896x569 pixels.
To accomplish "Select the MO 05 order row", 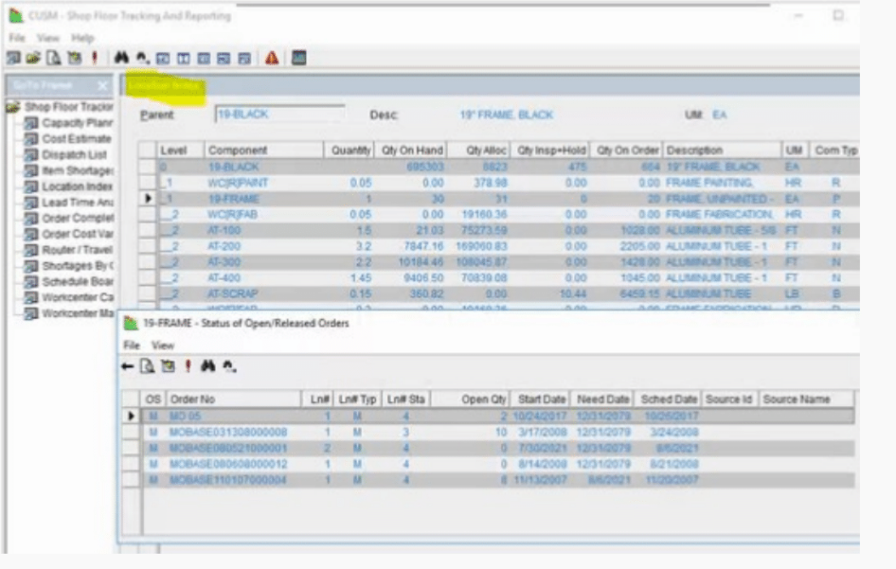I will click(497, 416).
